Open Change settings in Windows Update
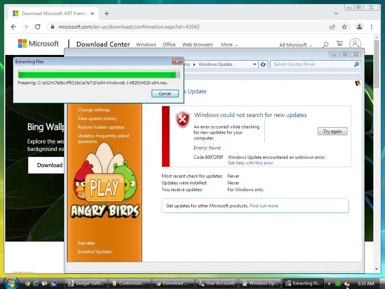Screen dimensions: 385x289 tap(94, 110)
